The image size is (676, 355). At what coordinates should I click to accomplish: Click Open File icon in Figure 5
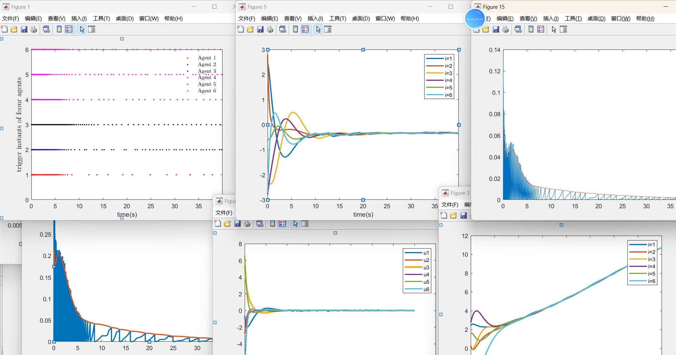point(250,29)
